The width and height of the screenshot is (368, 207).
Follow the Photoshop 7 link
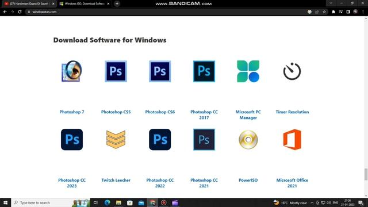click(x=71, y=112)
